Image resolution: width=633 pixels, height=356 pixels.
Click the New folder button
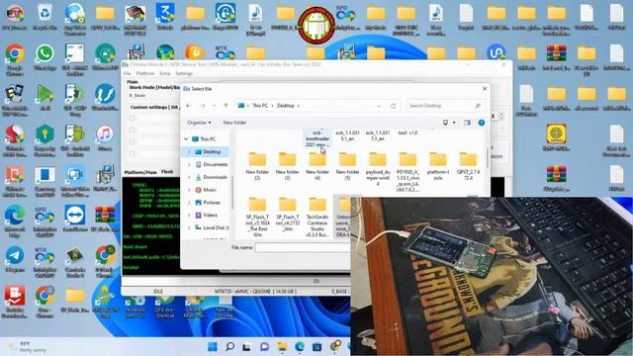click(x=235, y=123)
